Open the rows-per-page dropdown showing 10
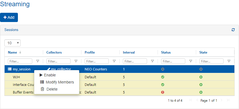The height and width of the screenshot is (109, 239). pyautogui.click(x=12, y=43)
